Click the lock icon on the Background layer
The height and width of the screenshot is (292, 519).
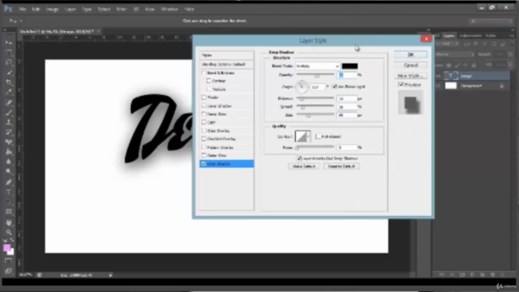[x=502, y=86]
